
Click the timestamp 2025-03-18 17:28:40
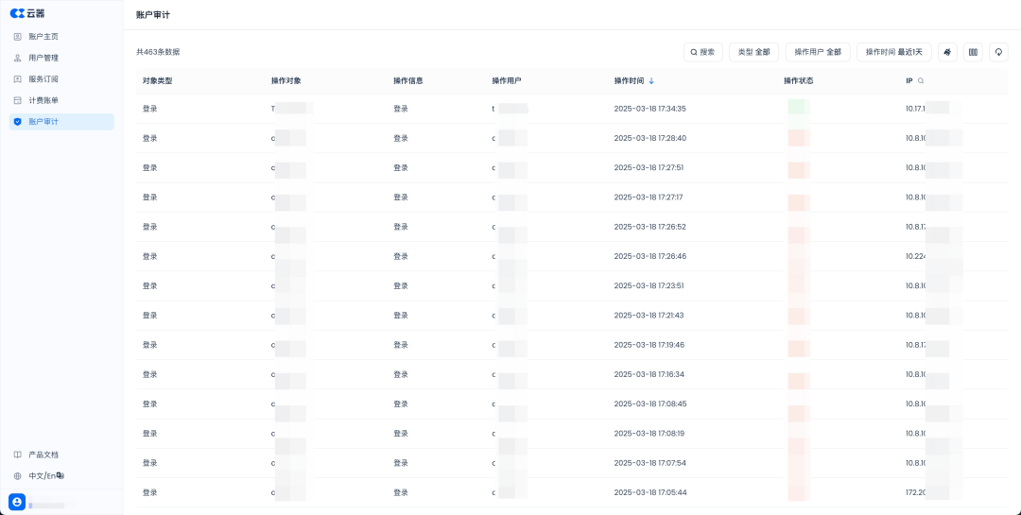(x=649, y=138)
